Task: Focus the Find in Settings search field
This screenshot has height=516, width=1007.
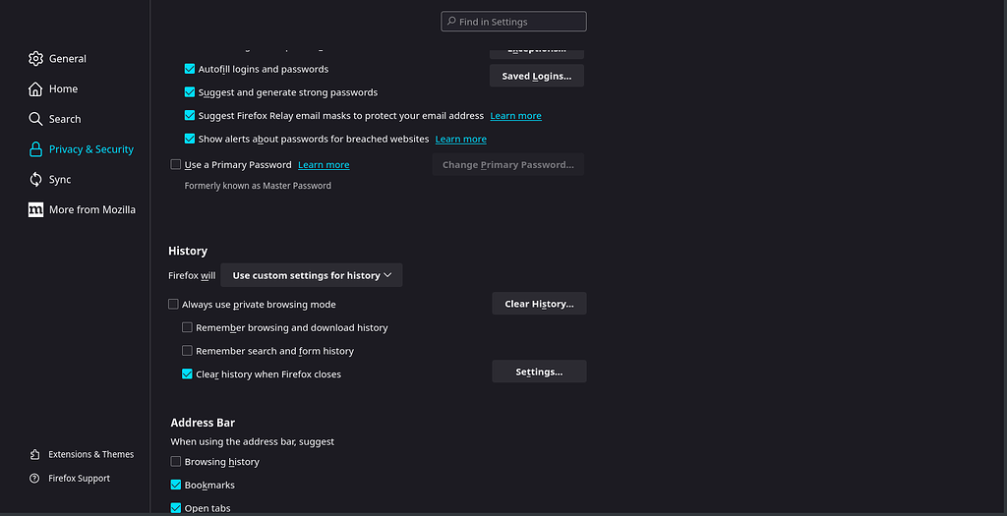Action: [513, 22]
